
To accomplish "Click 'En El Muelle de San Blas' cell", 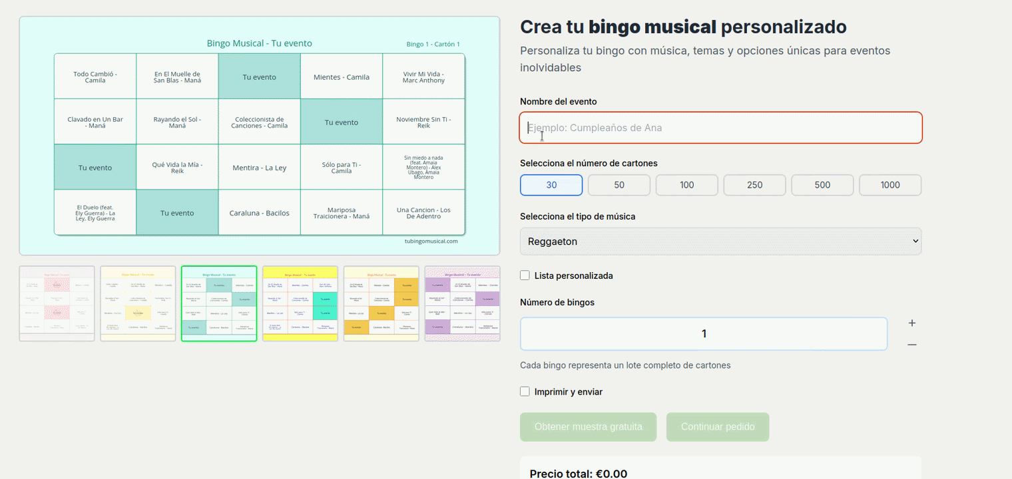I will (177, 77).
